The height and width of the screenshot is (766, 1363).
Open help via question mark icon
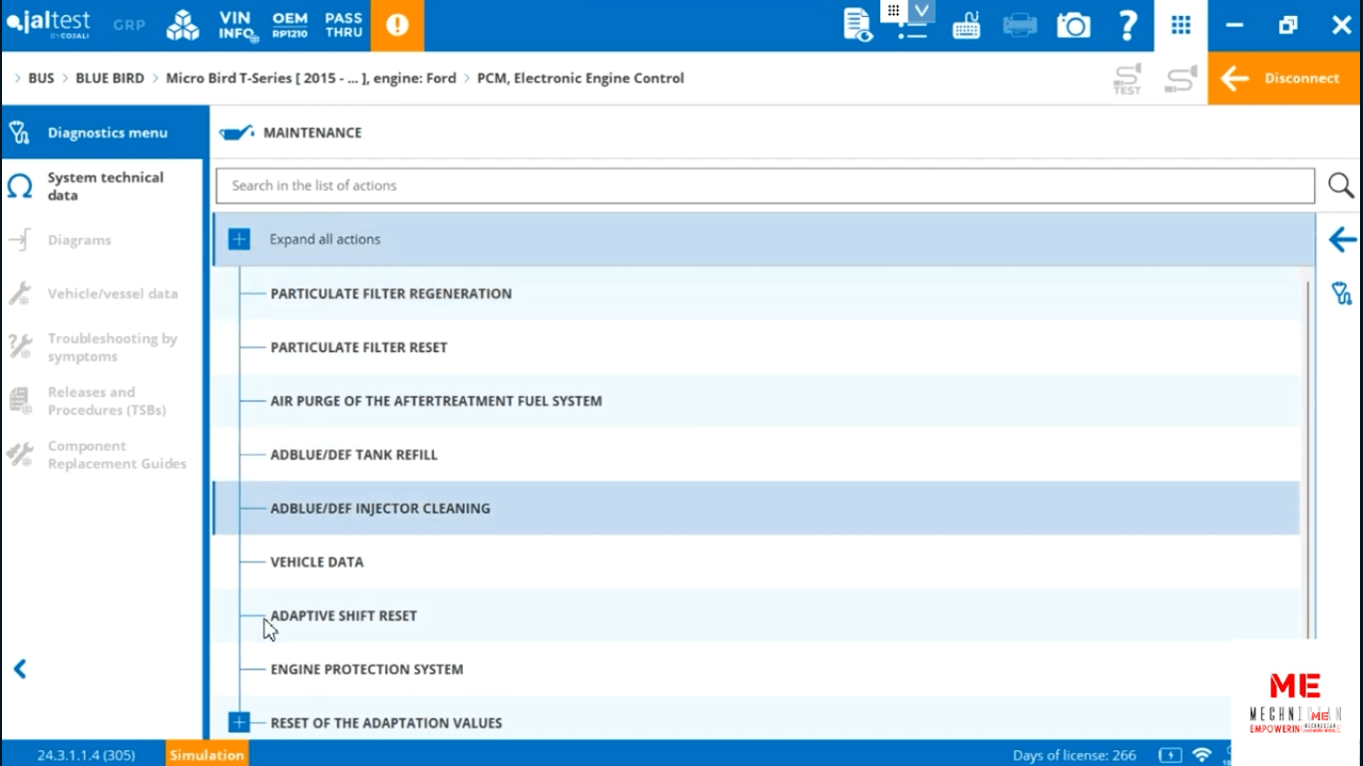click(x=1128, y=26)
